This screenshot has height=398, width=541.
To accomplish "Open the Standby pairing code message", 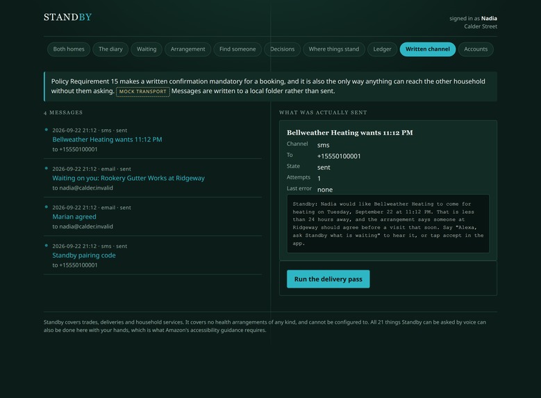I will point(84,256).
